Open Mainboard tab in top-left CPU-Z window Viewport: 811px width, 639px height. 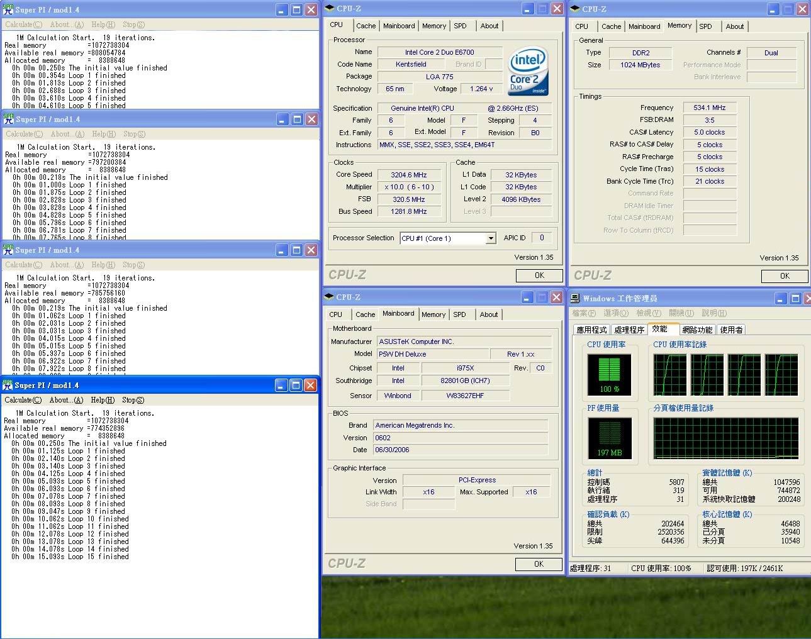(399, 26)
